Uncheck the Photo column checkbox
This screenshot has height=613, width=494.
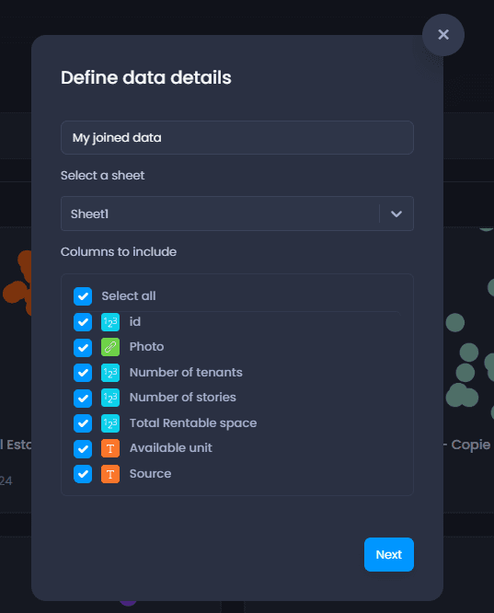[x=83, y=348]
